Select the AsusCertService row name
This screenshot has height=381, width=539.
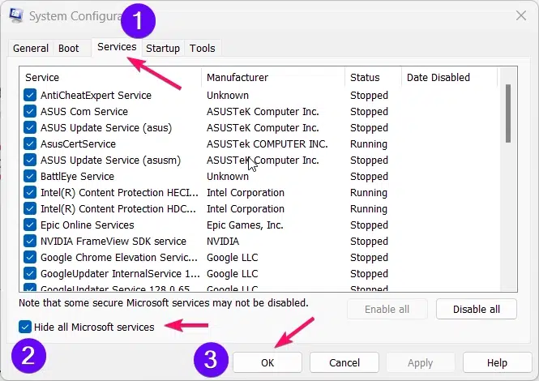(x=78, y=143)
